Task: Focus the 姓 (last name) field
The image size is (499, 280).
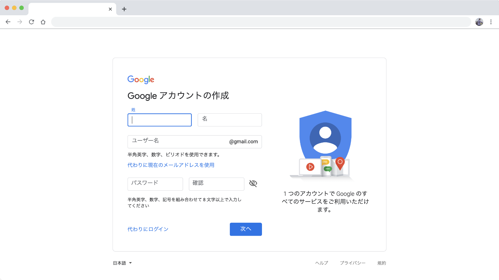Action: point(160,120)
